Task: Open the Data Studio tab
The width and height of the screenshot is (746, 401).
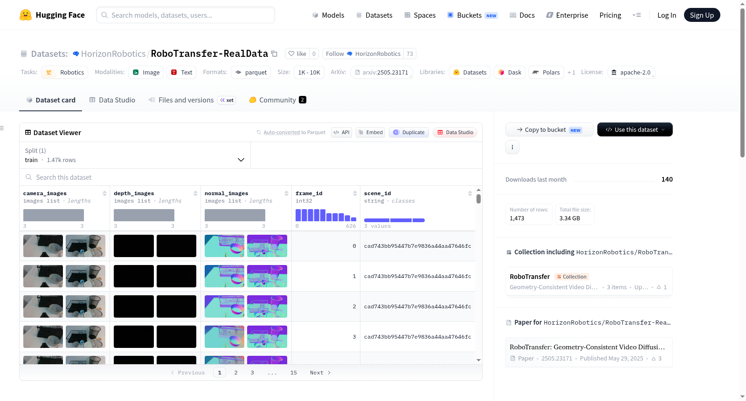Action: (x=112, y=100)
